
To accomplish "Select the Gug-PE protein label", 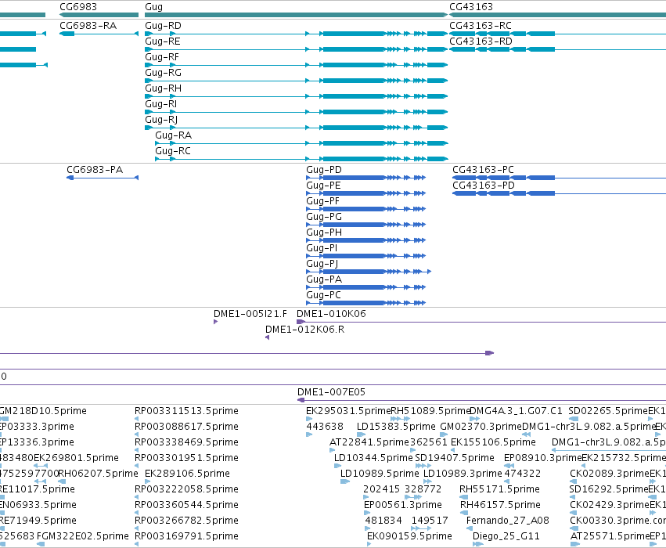I will [x=323, y=186].
